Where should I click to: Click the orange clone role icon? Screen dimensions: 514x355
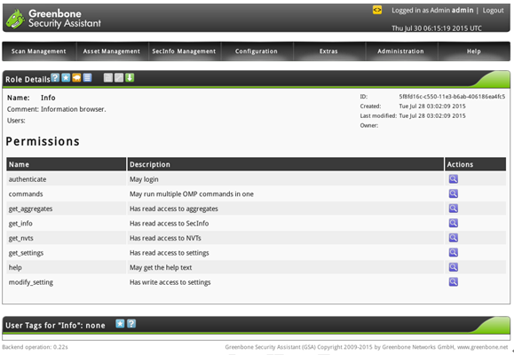click(x=76, y=78)
